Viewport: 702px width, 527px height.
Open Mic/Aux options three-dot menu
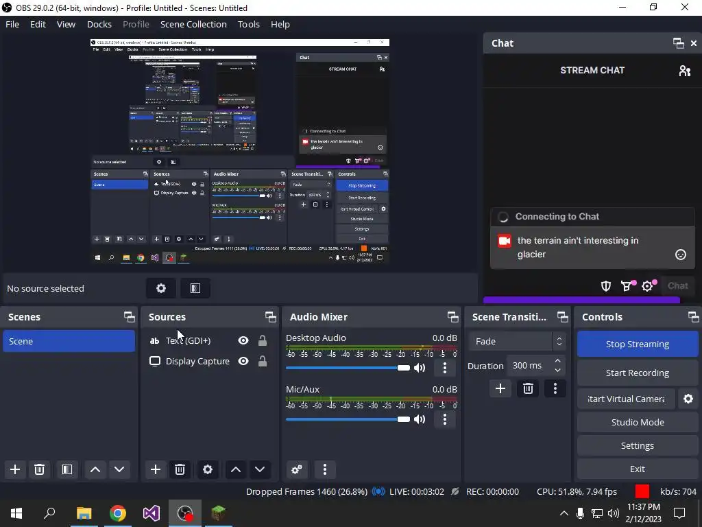[444, 419]
